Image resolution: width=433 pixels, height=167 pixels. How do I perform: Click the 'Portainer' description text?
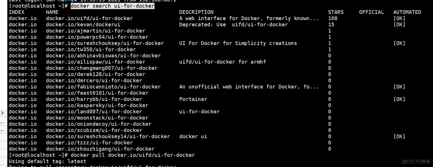click(193, 99)
